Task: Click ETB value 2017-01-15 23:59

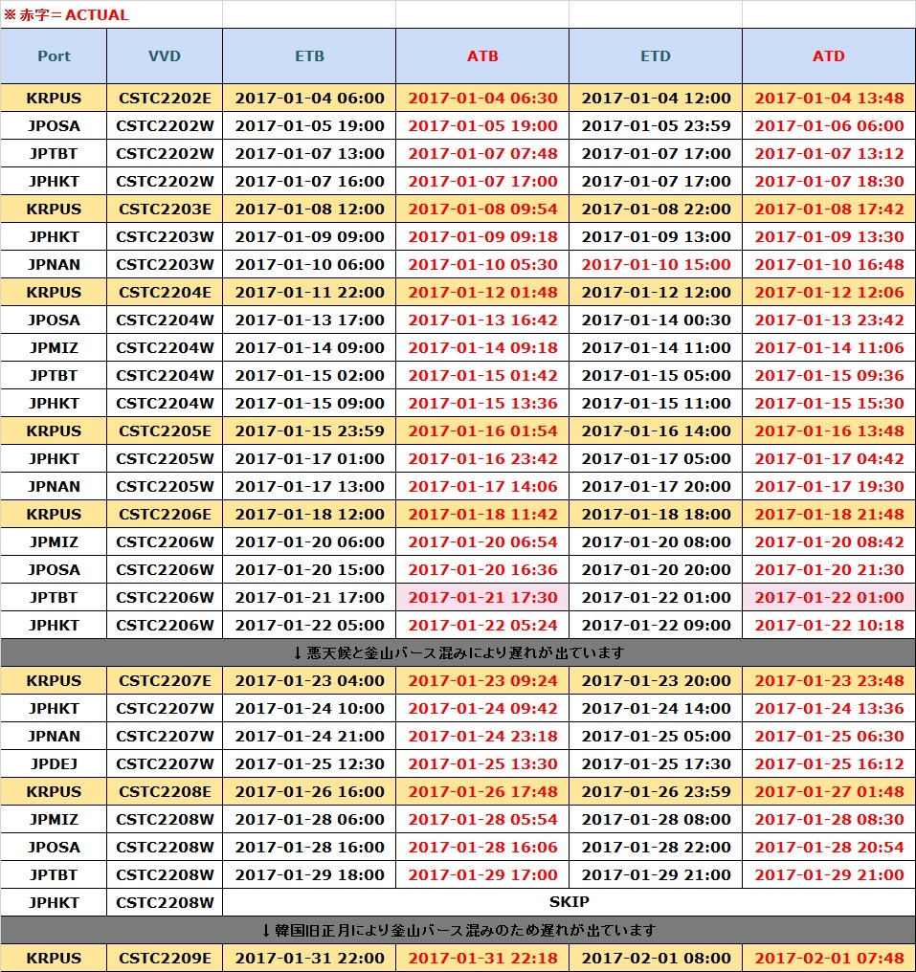Action: (x=309, y=431)
